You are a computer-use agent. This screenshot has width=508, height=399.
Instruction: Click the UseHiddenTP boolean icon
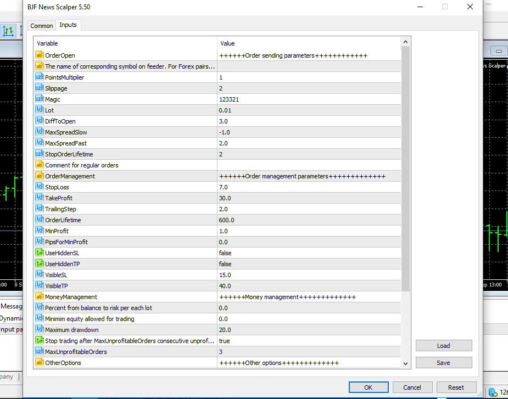tap(39, 264)
